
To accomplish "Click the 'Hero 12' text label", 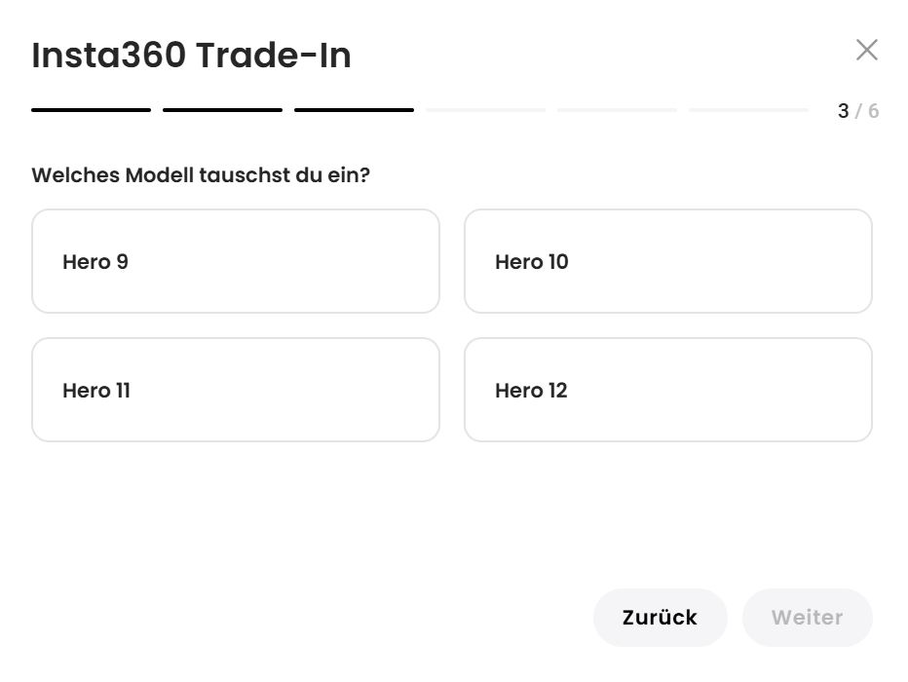I will point(531,391).
